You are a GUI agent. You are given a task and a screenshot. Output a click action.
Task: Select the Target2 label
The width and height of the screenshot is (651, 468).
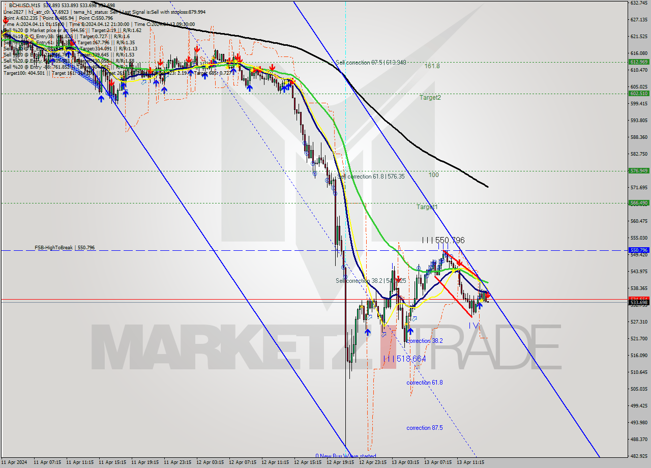tap(430, 97)
